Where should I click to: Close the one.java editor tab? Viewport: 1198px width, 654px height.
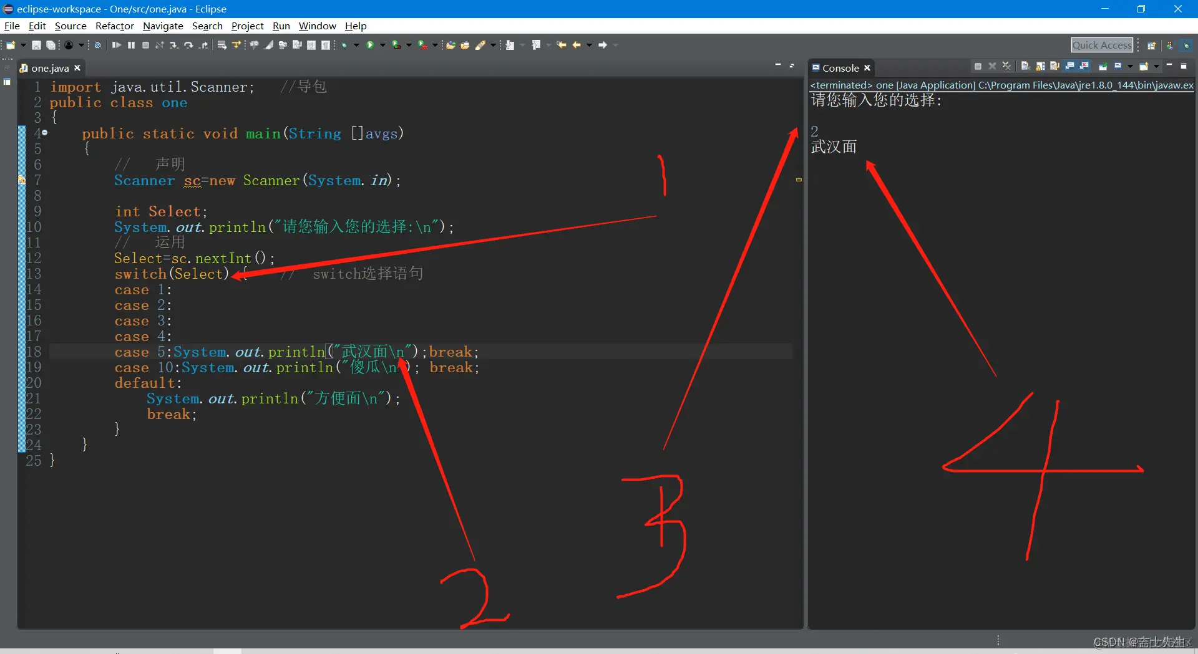(x=77, y=68)
